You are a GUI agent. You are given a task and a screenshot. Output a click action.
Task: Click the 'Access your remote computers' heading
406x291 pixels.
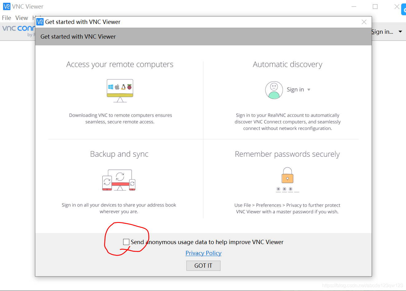[x=120, y=64]
